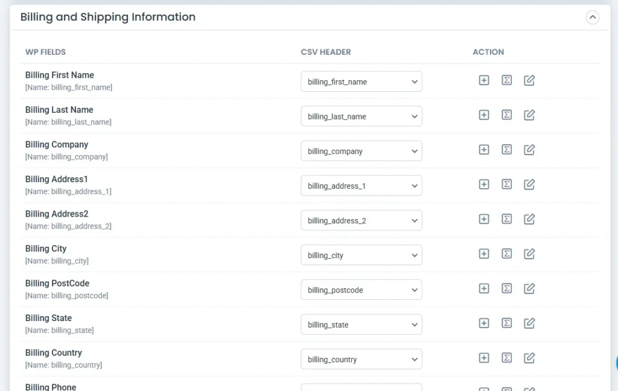Select the billing_state CSV header dropdown

[361, 325]
